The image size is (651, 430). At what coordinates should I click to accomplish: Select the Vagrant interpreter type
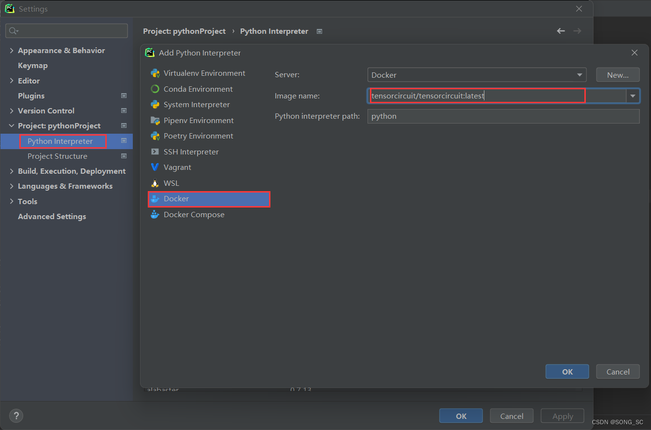tap(177, 167)
